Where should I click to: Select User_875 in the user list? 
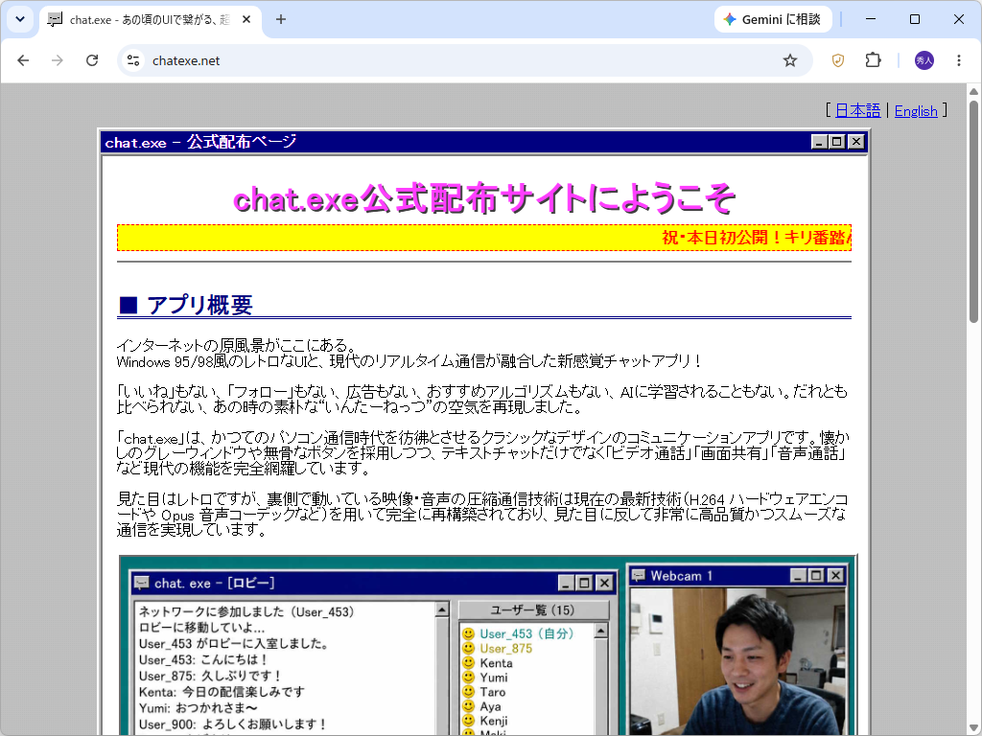[505, 649]
